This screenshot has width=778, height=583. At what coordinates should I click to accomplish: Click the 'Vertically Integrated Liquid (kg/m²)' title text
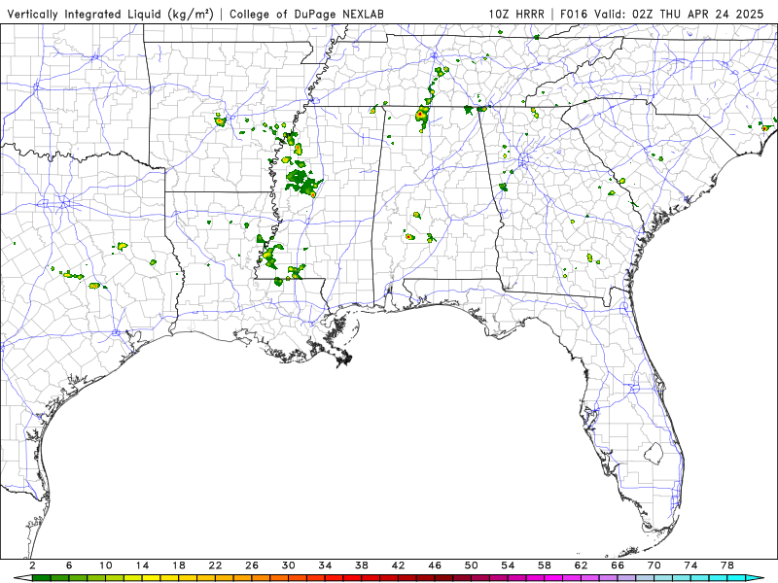[x=110, y=14]
